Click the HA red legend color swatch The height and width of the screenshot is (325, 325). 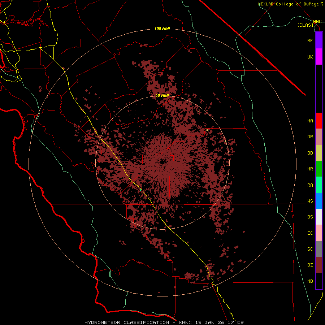[x=319, y=121]
